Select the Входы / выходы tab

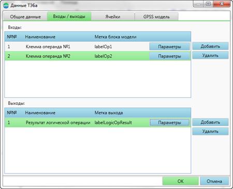click(x=69, y=17)
